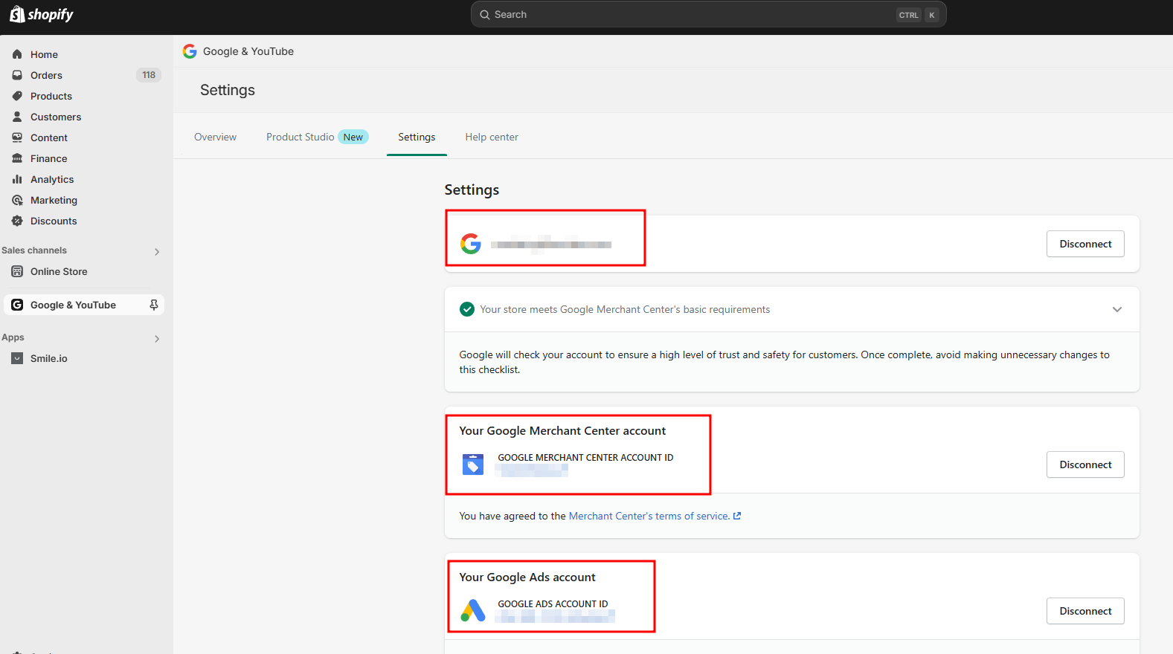Click the Content icon

[x=17, y=137]
